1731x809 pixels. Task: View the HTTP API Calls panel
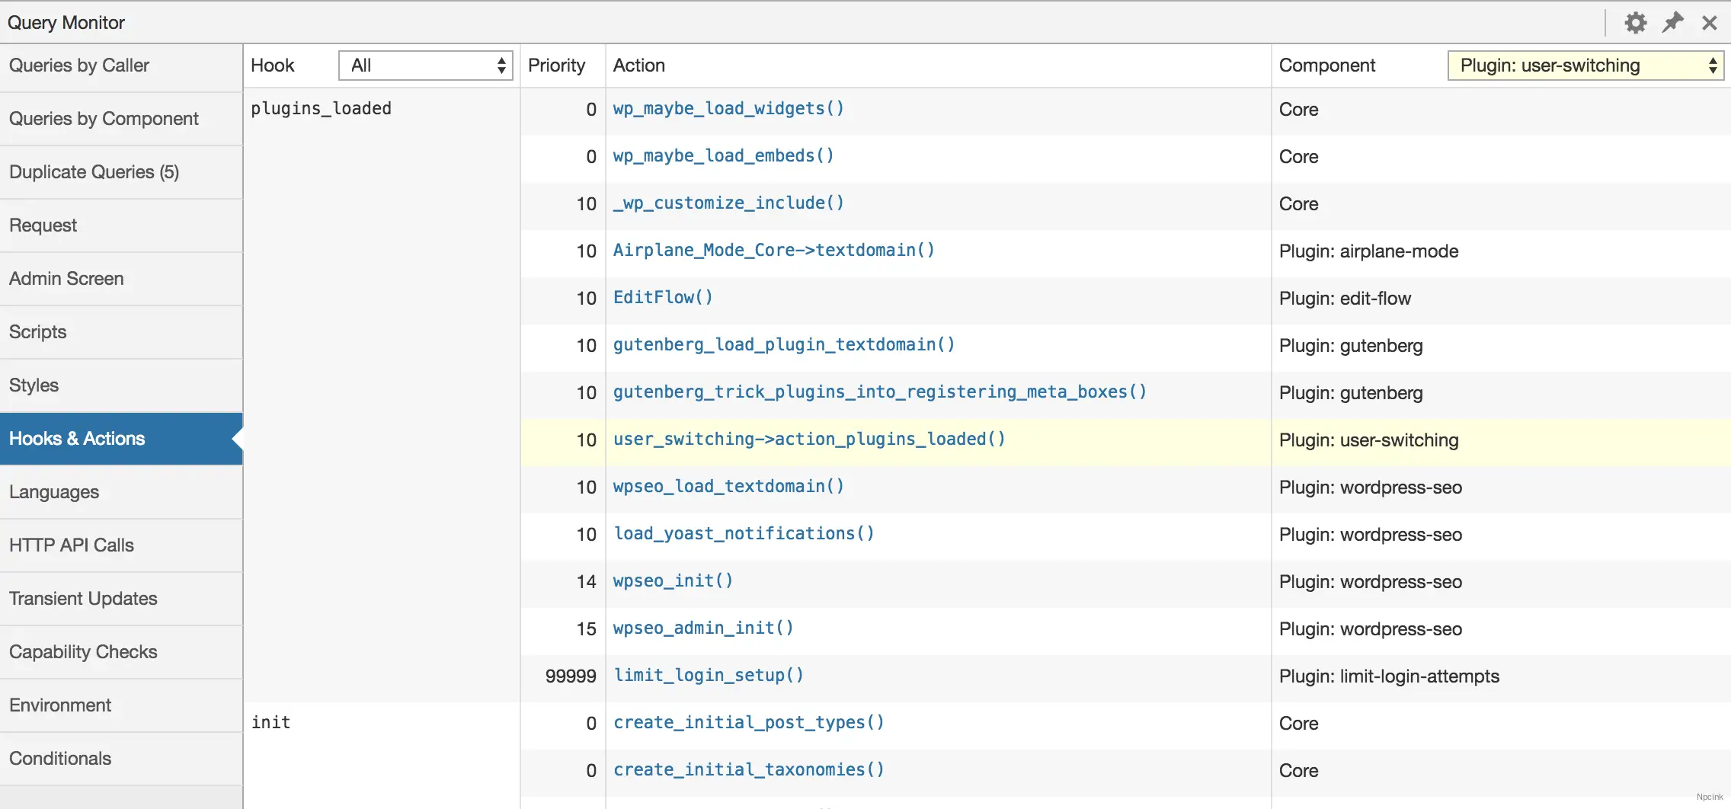point(71,545)
